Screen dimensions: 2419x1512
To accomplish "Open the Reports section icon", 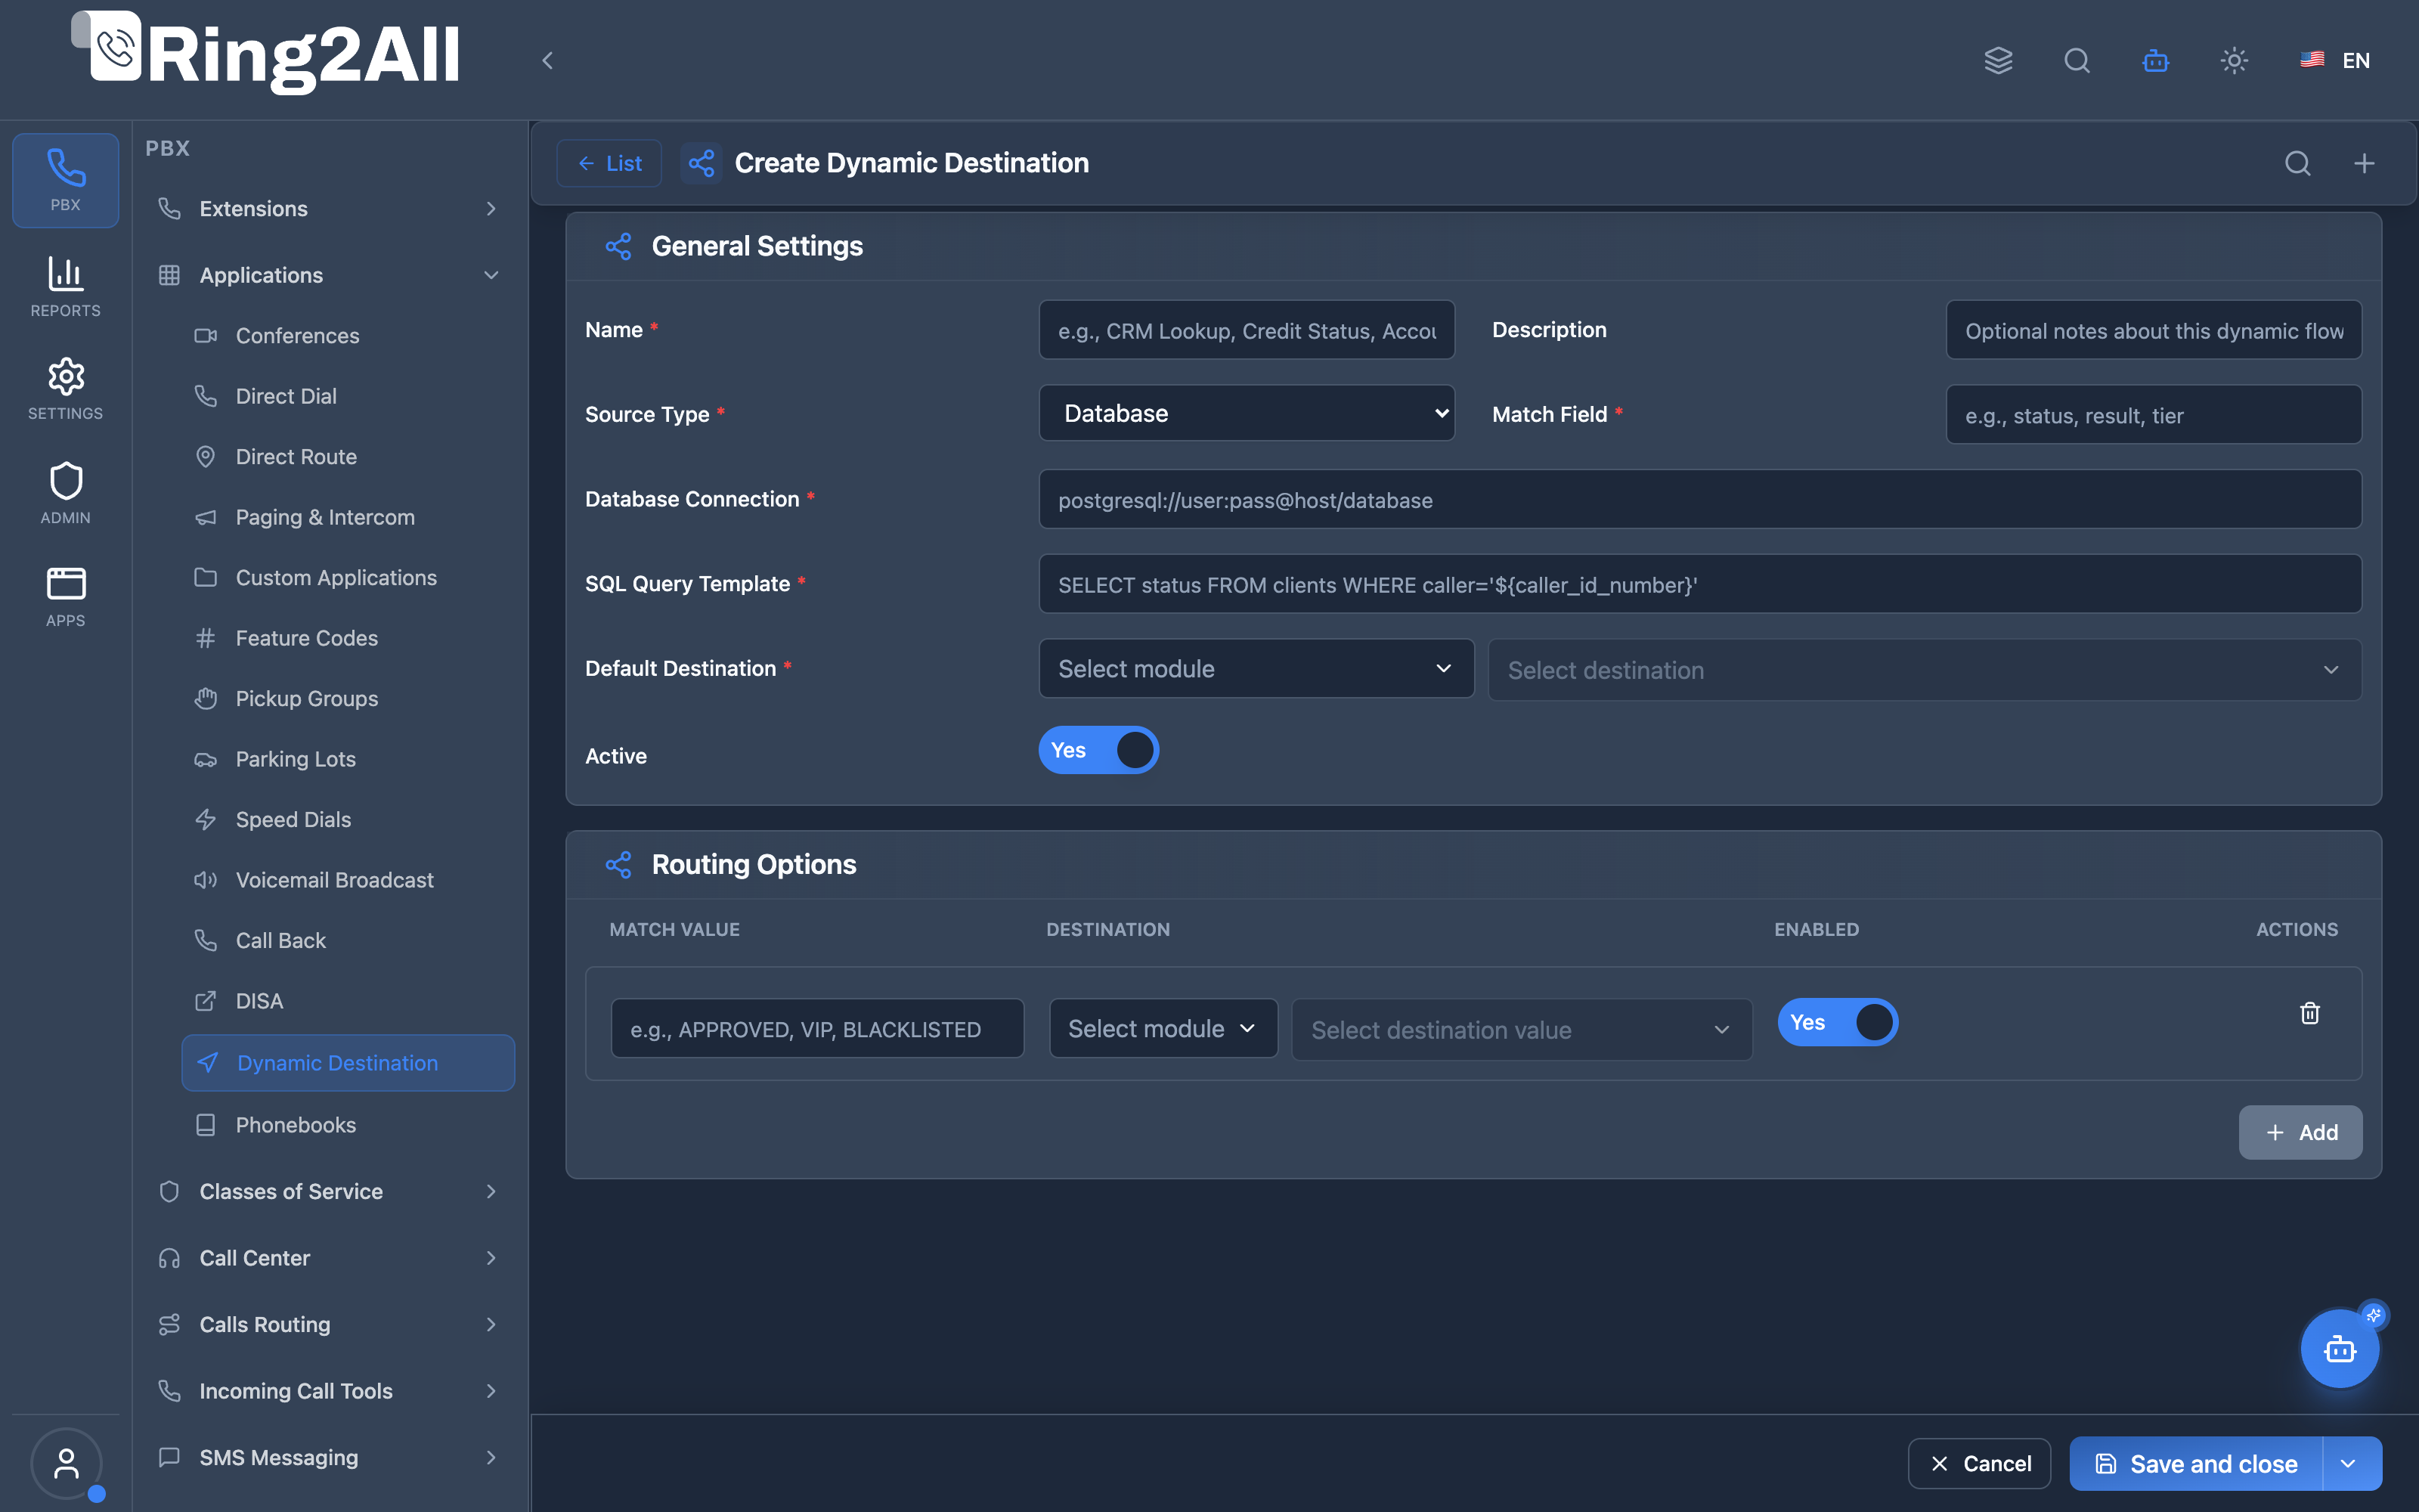I will pyautogui.click(x=65, y=287).
